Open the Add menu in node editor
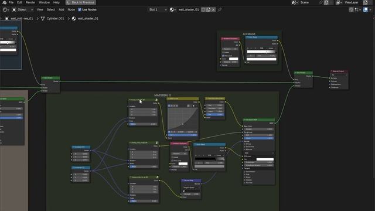375x211 pixels. (x=61, y=9)
